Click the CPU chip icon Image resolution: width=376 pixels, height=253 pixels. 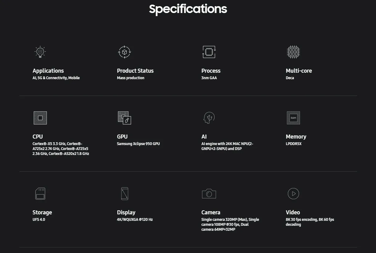coord(40,118)
